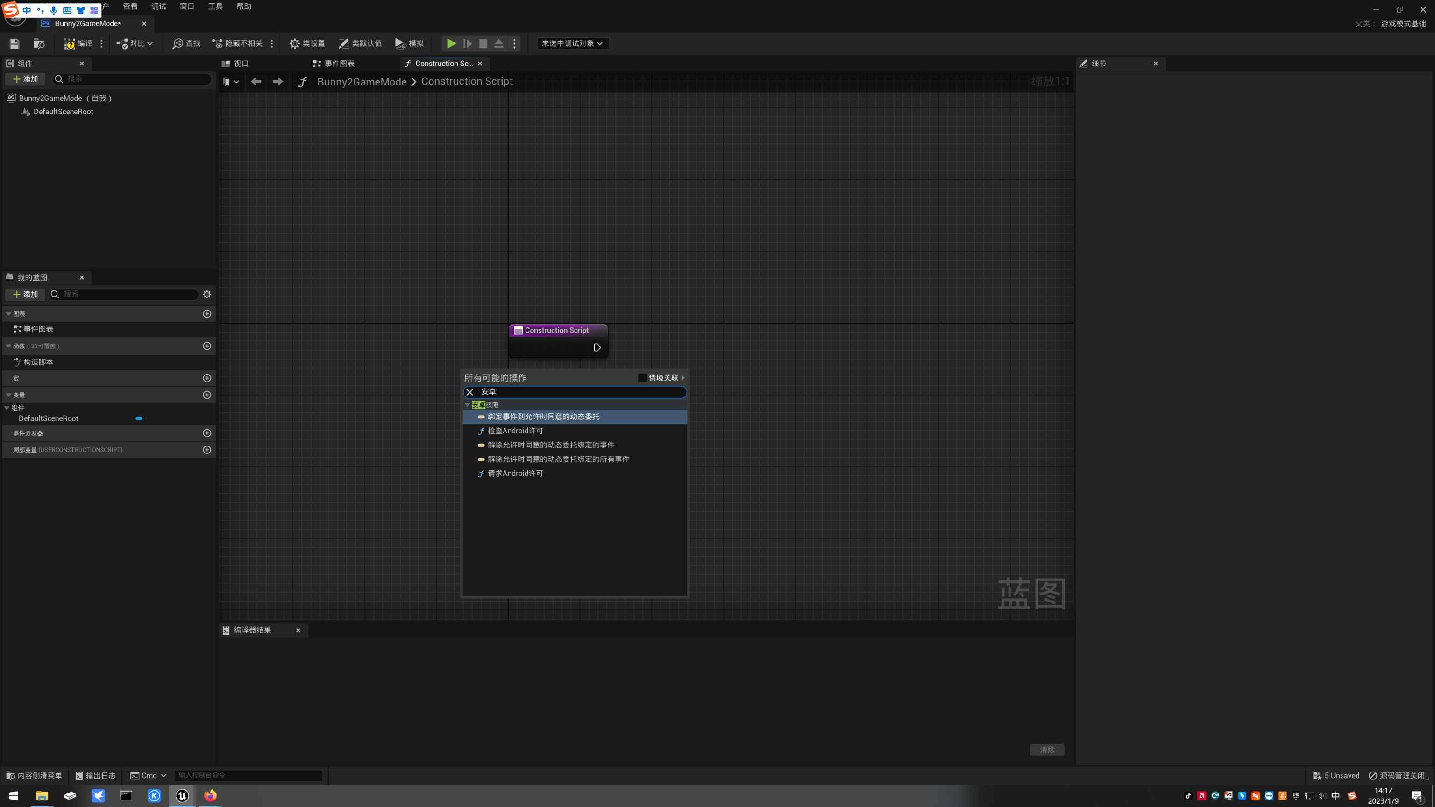
Task: Click the console command input field
Action: 249,775
